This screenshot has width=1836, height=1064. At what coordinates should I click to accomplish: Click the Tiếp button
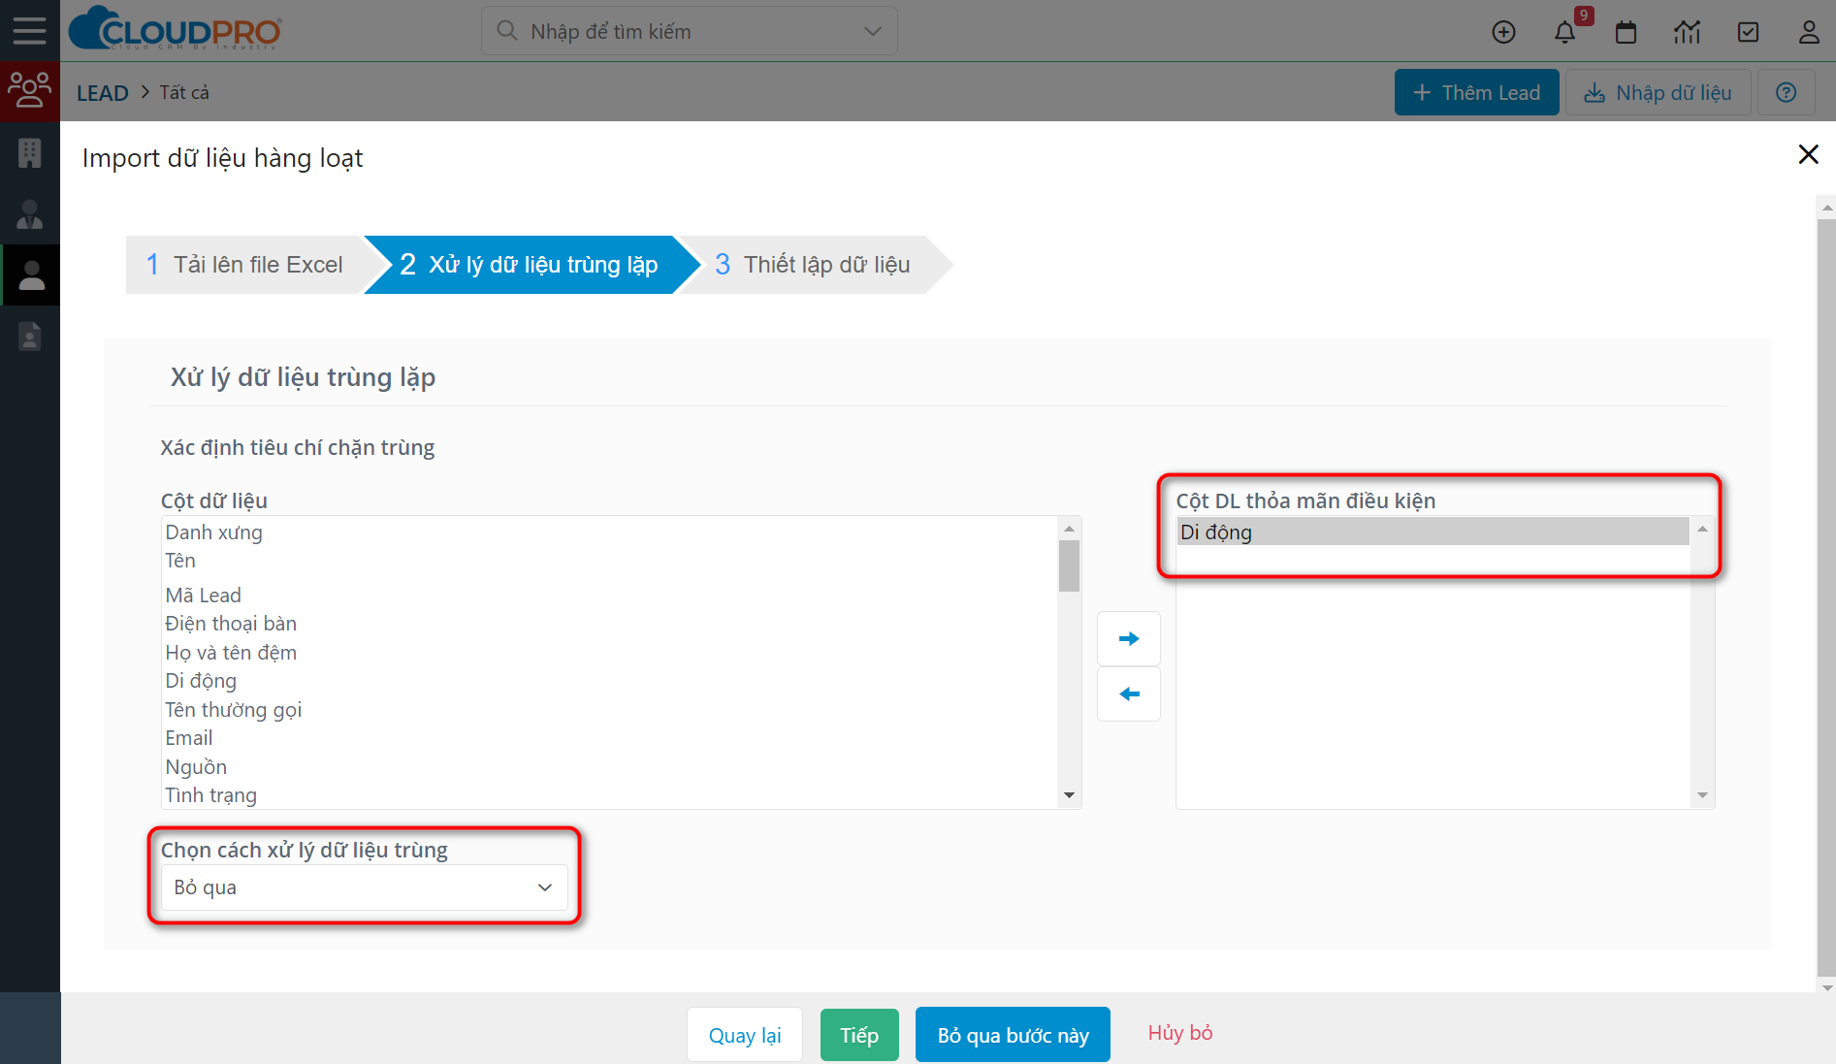[x=859, y=1035]
